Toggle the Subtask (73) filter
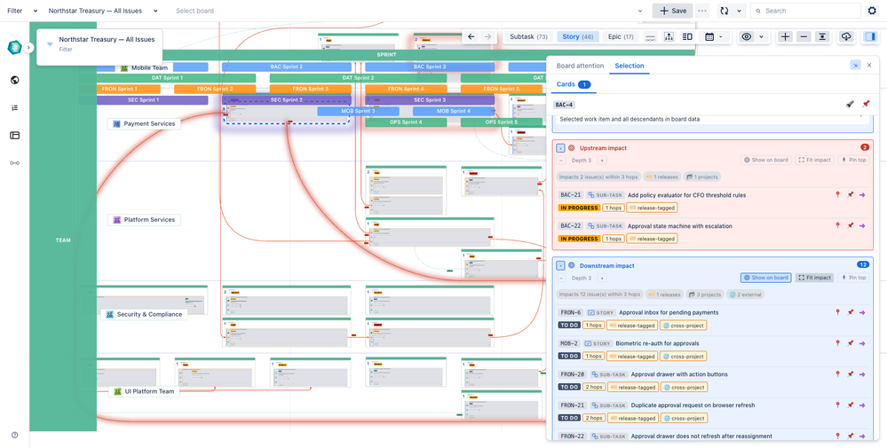Image resolution: width=887 pixels, height=448 pixels. [528, 36]
